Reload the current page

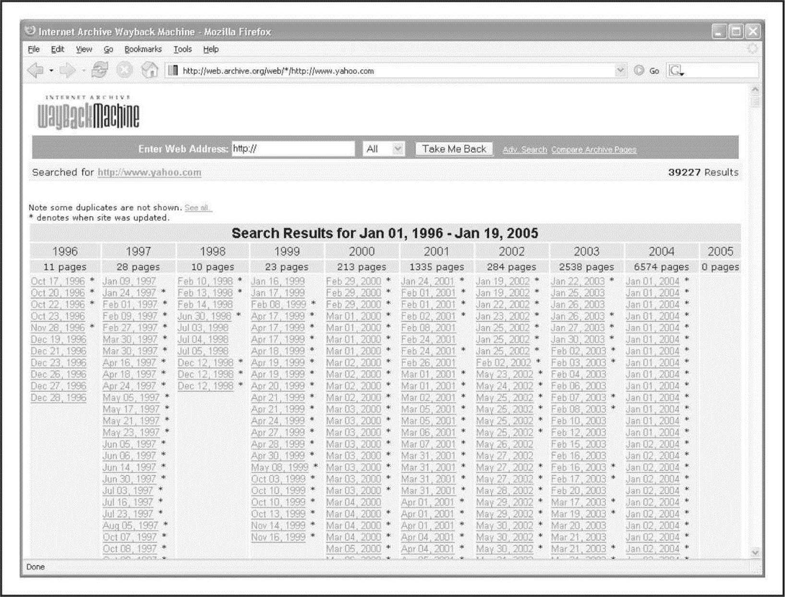click(x=99, y=70)
